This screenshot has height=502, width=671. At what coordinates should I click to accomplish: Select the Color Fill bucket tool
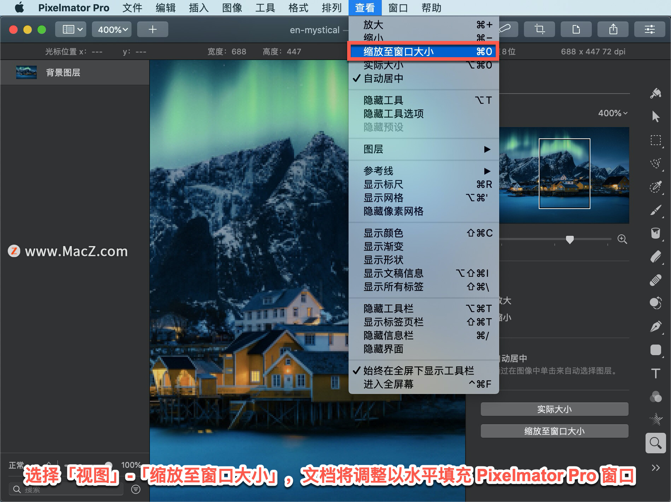655,233
